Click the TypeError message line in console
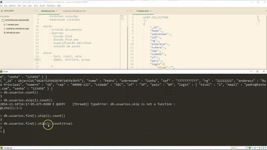 88,104
